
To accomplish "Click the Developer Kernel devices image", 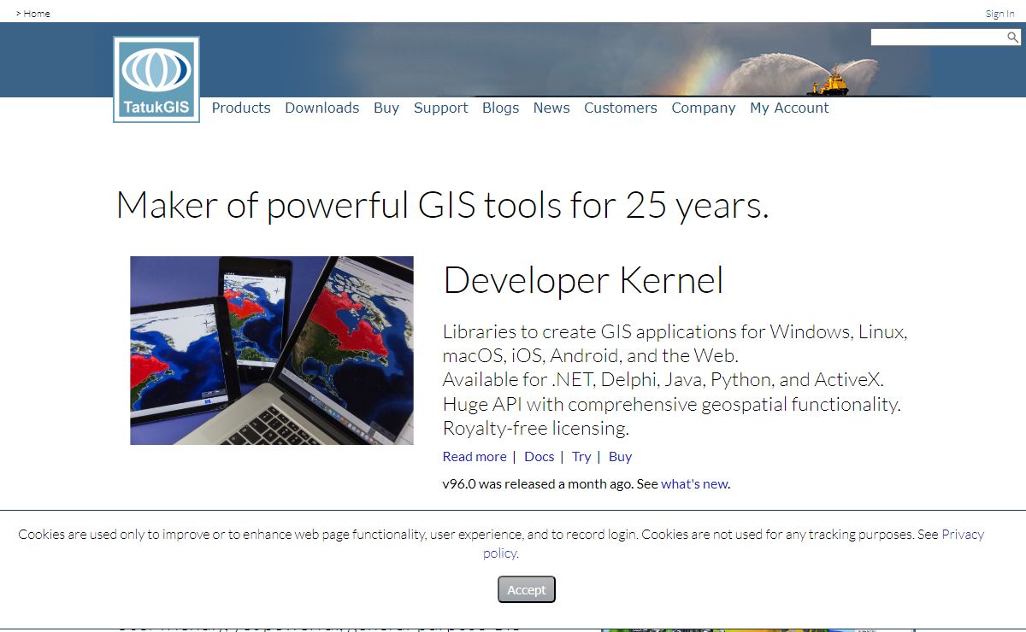I will 272,350.
